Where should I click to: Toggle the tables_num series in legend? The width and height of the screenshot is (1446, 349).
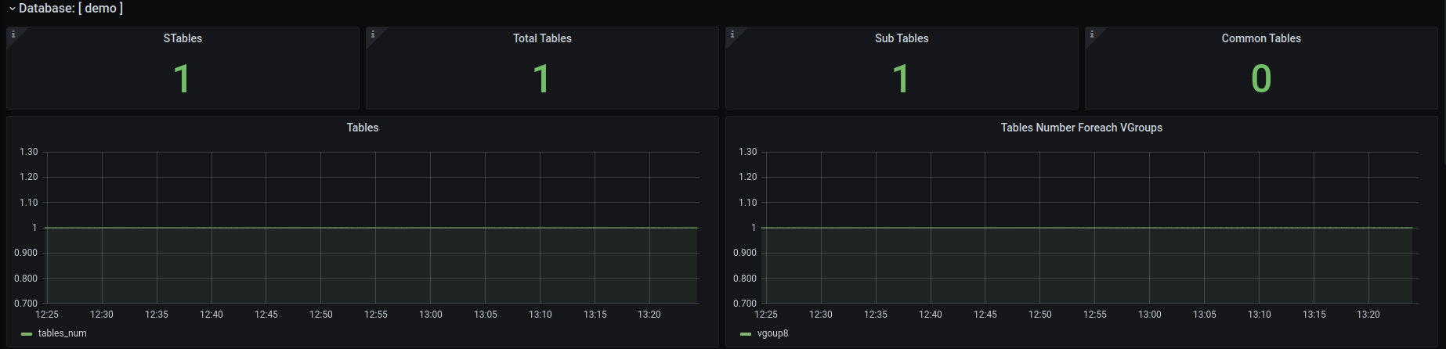click(63, 333)
